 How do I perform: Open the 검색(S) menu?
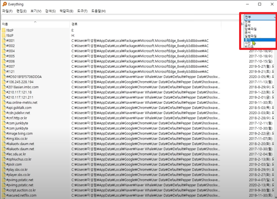50,11
